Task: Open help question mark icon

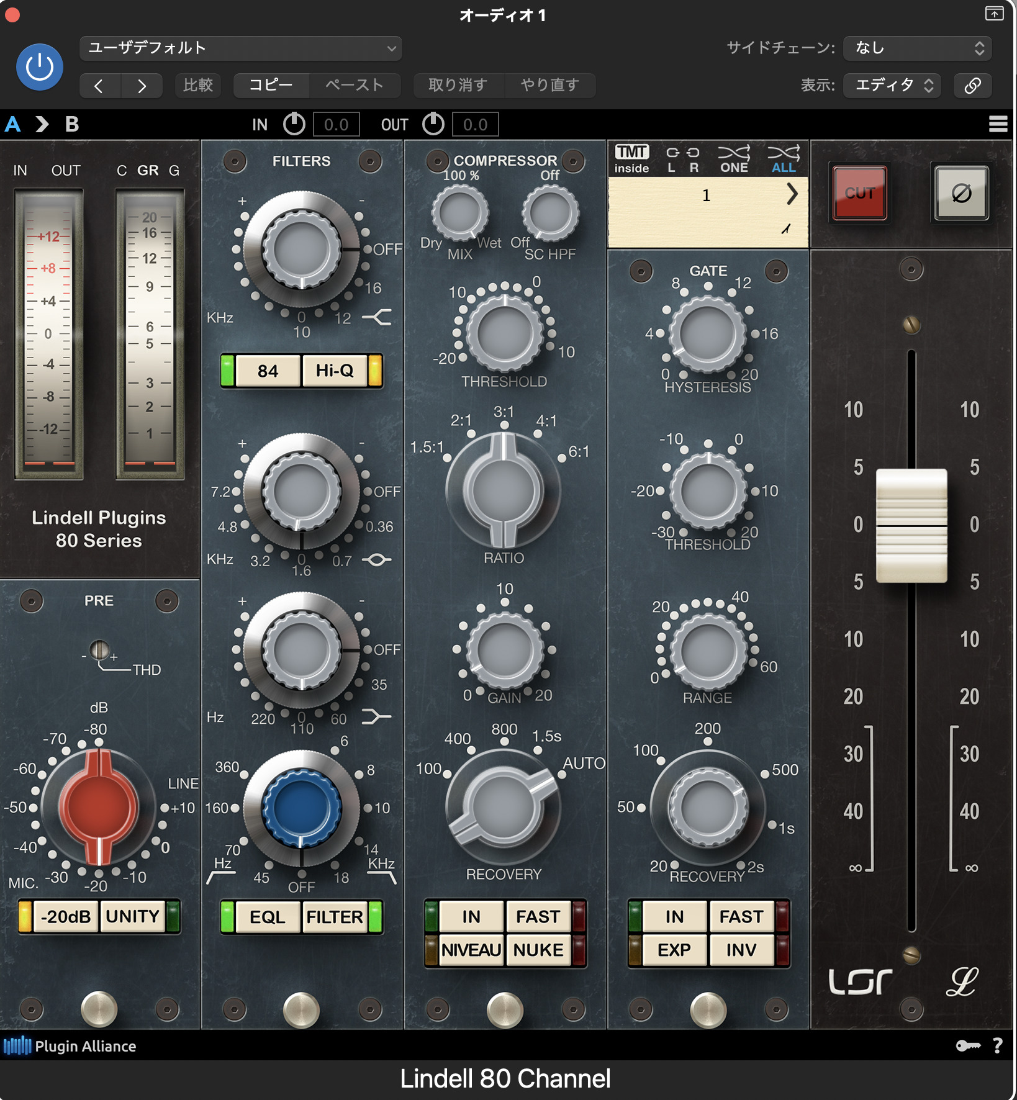Action: pyautogui.click(x=998, y=1046)
